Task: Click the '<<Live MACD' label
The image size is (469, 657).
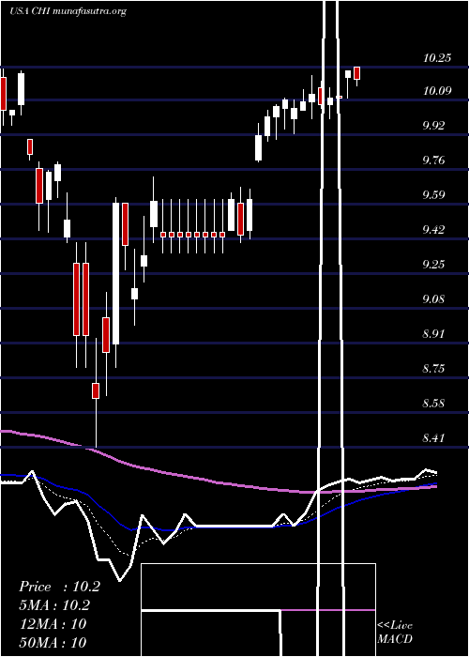Action: pyautogui.click(x=395, y=633)
